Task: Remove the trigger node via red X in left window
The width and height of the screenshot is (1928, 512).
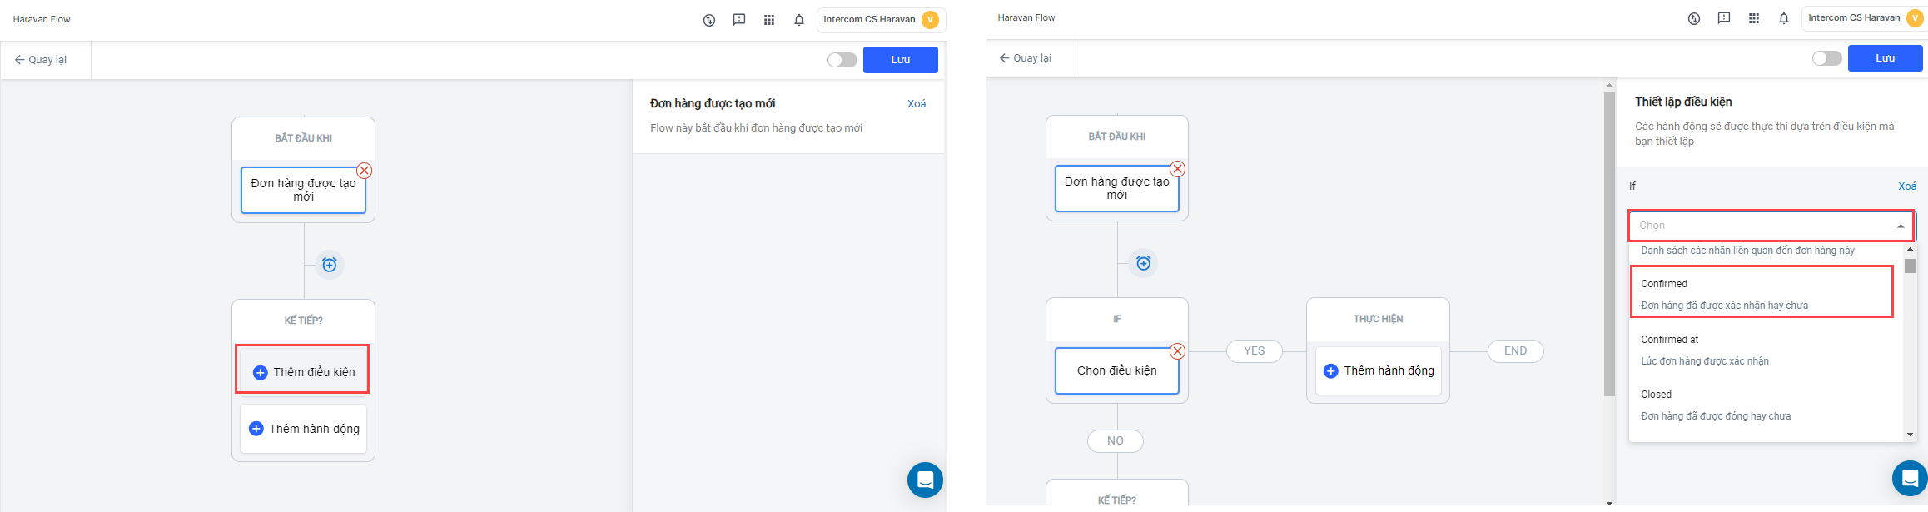Action: tap(364, 171)
